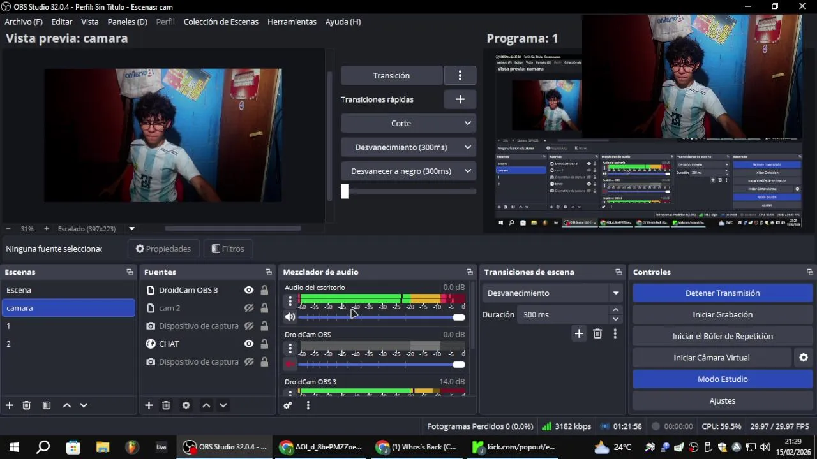
Task: Delete the current scene transition
Action: coord(597,333)
